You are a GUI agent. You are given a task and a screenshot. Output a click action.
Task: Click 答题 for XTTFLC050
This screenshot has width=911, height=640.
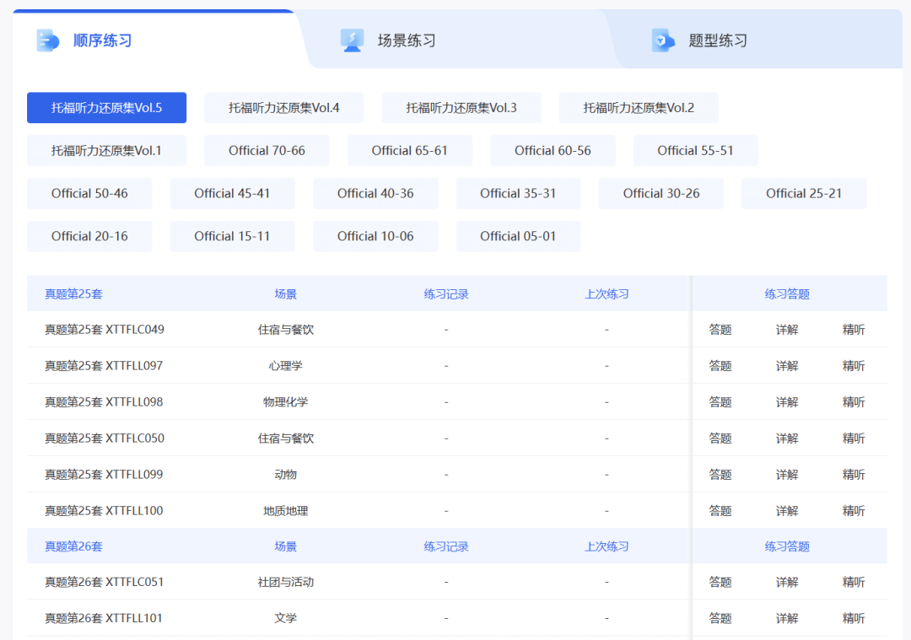720,438
